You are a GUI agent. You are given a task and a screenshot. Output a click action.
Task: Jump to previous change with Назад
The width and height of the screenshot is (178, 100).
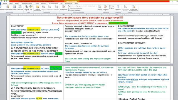(112, 6)
